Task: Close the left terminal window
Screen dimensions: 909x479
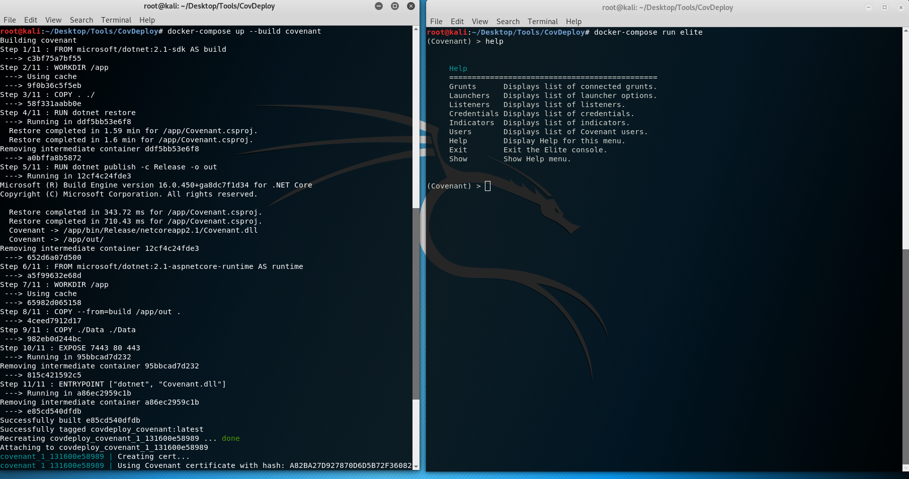Action: pos(411,6)
